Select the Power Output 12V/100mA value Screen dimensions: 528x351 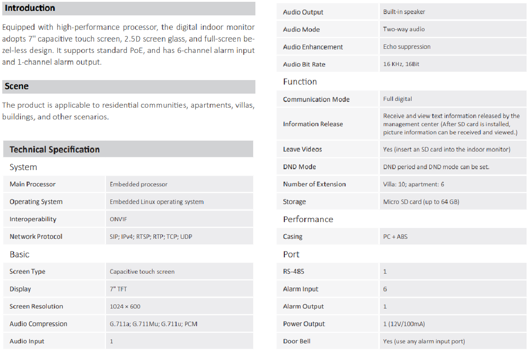tap(404, 324)
